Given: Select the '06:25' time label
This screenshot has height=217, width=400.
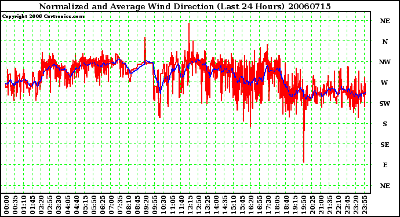Looking at the screenshot, I should (x=103, y=205).
